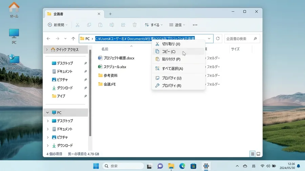305x171 pixels.
Task: Open the 新規作成 New dropdown
Action: coord(58,25)
